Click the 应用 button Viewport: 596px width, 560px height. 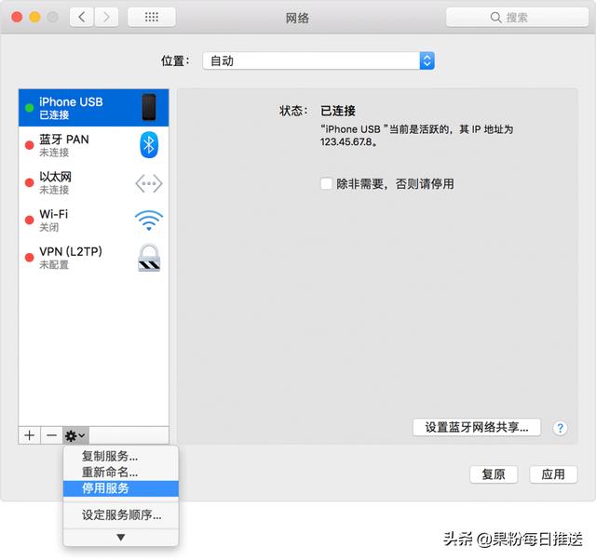pyautogui.click(x=553, y=474)
